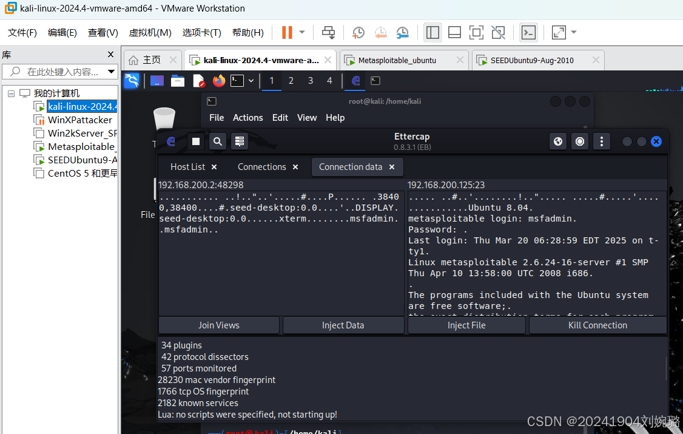Open the Ettercap three-dot menu

click(x=602, y=141)
